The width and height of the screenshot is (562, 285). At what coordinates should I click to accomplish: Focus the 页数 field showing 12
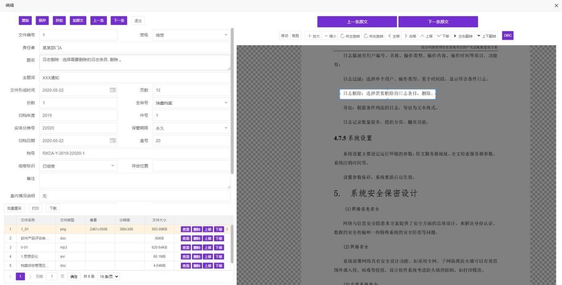(x=192, y=90)
